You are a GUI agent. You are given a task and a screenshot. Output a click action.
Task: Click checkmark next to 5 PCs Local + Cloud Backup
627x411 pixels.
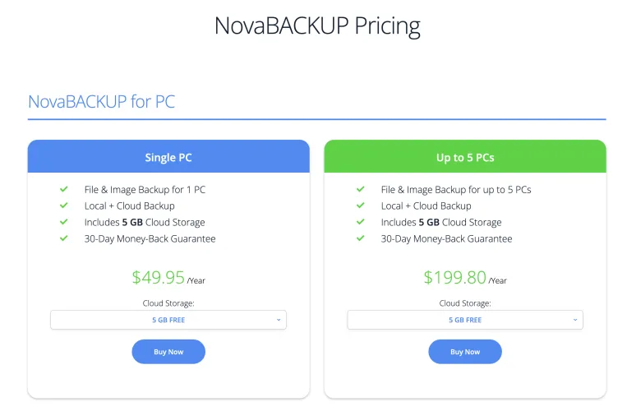click(x=360, y=205)
